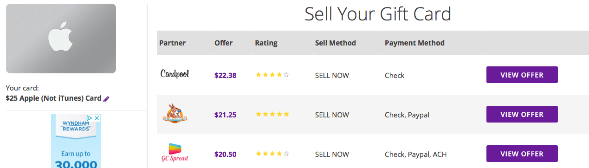The height and width of the screenshot is (168, 589).
Task: Open the Cardpool partner logo
Action: click(x=175, y=74)
